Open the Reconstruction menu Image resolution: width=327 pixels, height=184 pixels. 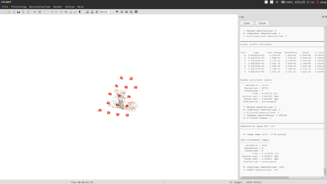click(x=40, y=7)
